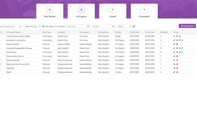Open the Select Bid Type dropdown
The image size is (197, 127).
point(32,26)
